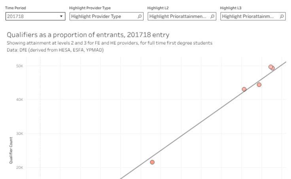Select the data point at about 43K
The width and height of the screenshot is (291, 179).
pos(244,89)
